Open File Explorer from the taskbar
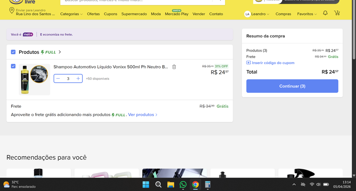The image size is (356, 191). [x=171, y=185]
